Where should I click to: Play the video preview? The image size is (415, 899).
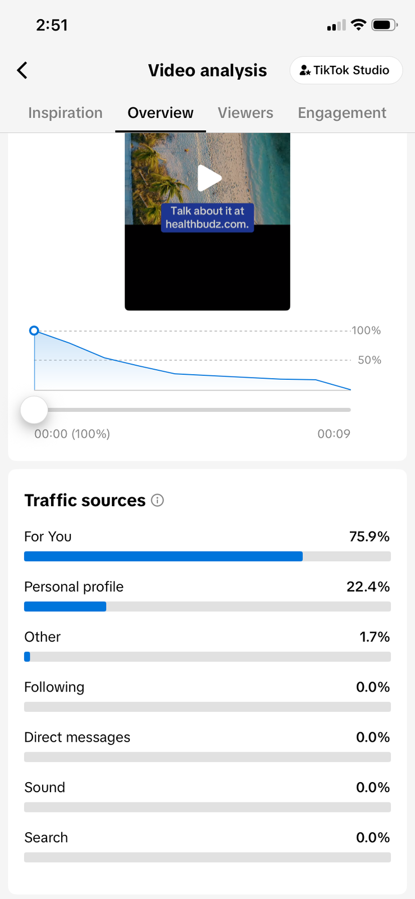209,178
